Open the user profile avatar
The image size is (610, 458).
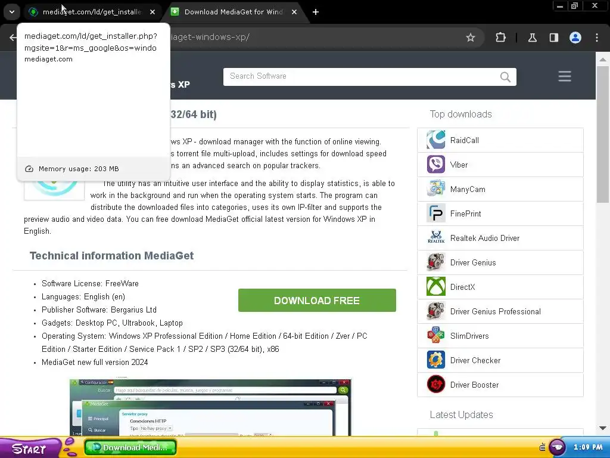(x=575, y=38)
